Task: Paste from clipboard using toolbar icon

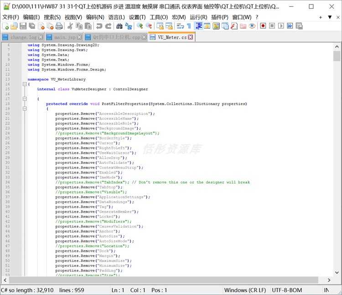Action: coord(88,26)
